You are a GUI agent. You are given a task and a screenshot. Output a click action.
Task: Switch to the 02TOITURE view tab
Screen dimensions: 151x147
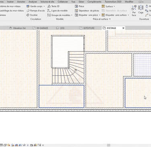(x=87, y=28)
